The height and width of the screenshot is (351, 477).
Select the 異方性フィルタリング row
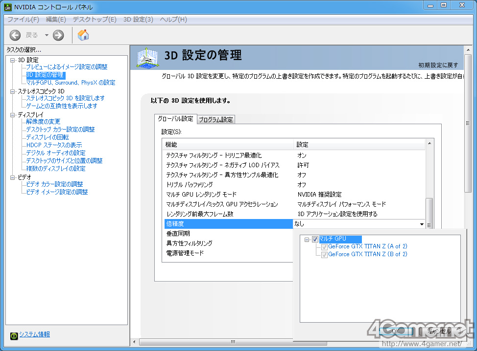tap(228, 243)
